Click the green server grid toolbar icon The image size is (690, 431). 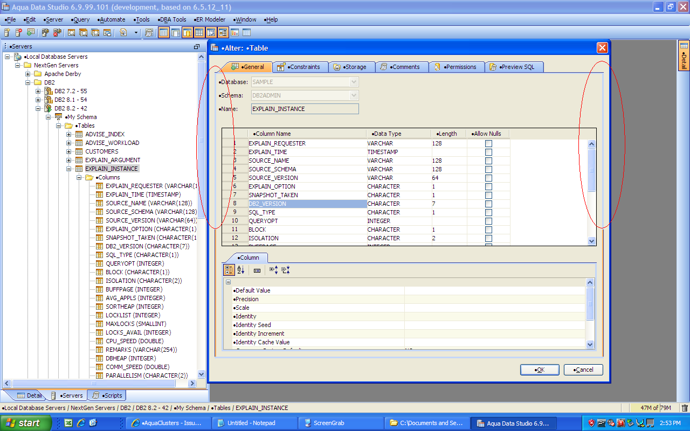(31, 33)
